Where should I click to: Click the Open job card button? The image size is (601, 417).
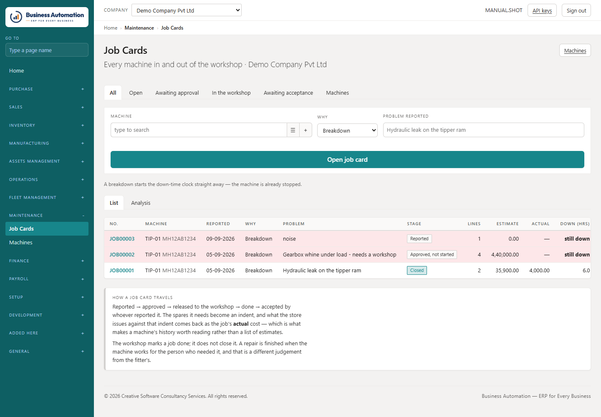pos(347,160)
